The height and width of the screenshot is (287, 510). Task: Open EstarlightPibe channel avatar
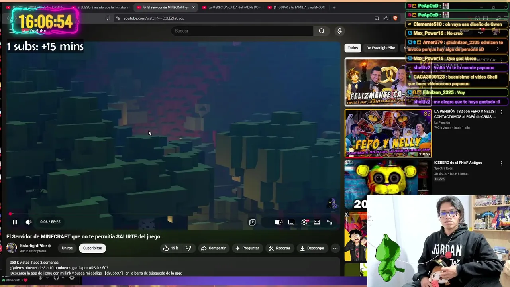12,248
